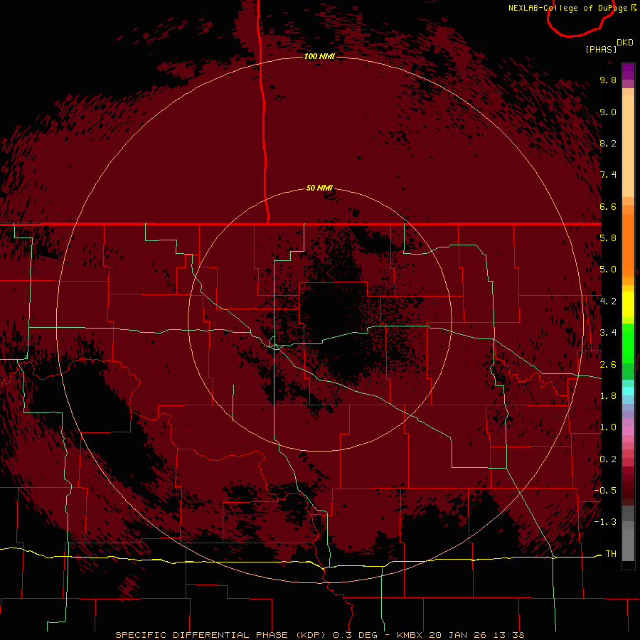
Task: Click the 5.8 color scale value
Action: click(x=608, y=238)
